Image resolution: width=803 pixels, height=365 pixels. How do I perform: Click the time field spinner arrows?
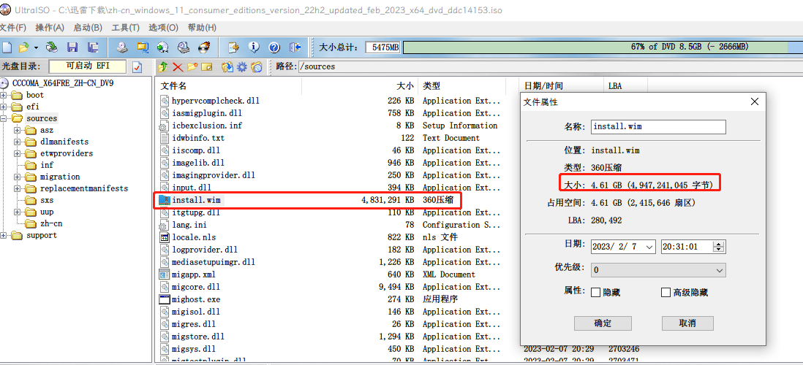719,247
